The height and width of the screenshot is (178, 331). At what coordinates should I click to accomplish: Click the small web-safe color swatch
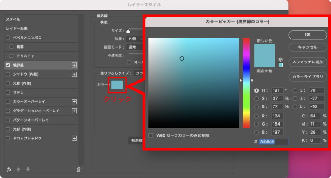[280, 65]
